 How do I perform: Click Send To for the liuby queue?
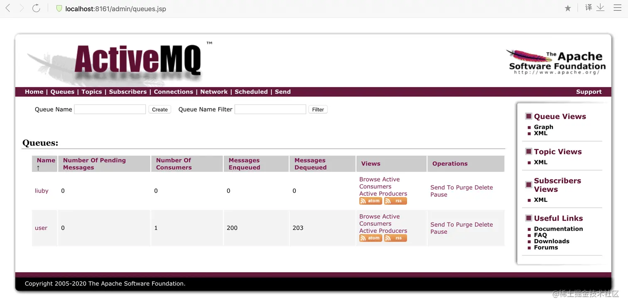click(442, 188)
